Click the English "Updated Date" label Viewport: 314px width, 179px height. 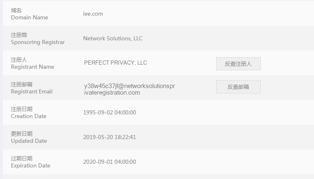pyautogui.click(x=29, y=141)
